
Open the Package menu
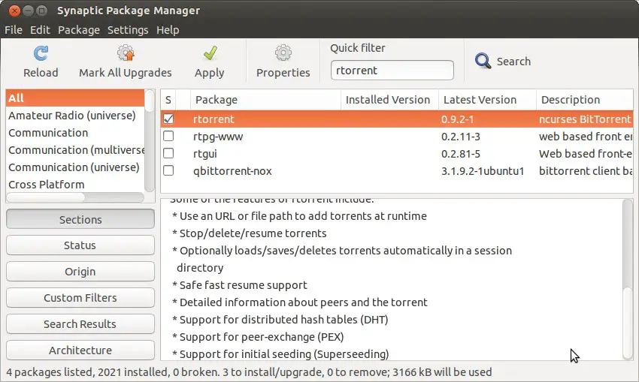(x=79, y=30)
